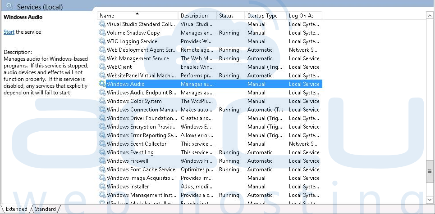Switch to the Extended tab
The image size is (435, 214).
(16, 209)
